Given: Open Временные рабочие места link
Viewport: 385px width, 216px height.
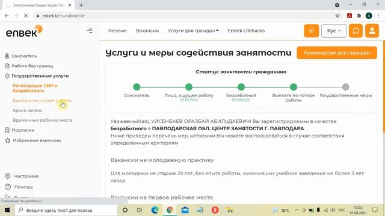Looking at the screenshot, I should point(43,120).
